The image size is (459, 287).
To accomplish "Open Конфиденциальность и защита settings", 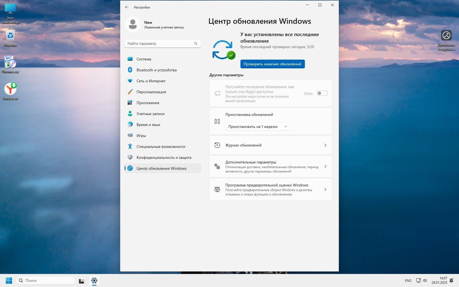I will tap(164, 157).
